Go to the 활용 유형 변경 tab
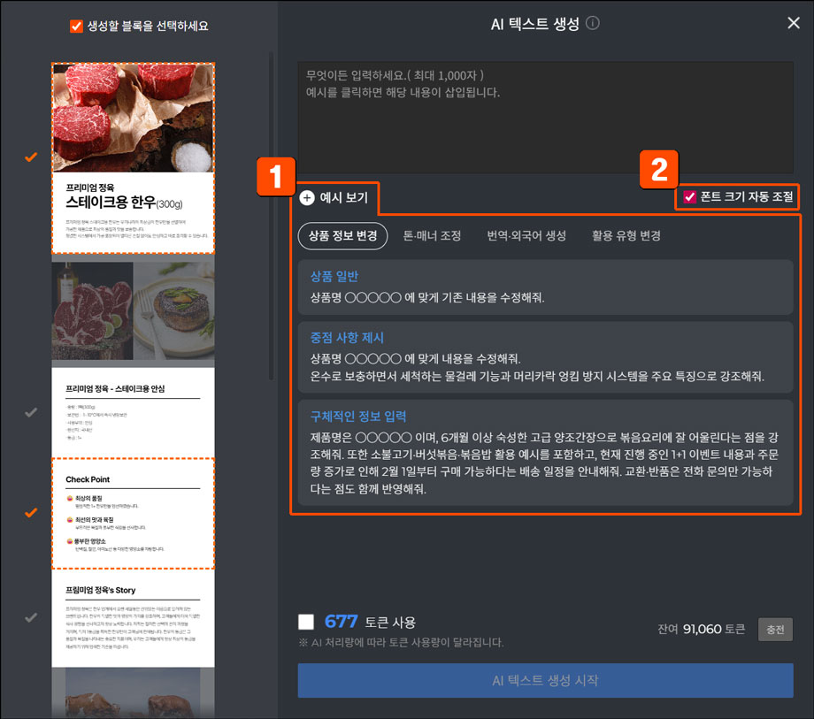814x719 pixels. 626,236
